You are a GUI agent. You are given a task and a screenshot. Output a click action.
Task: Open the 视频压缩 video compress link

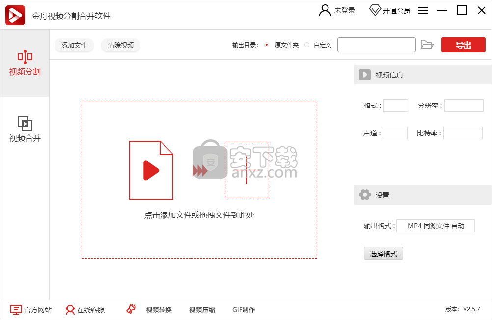202,310
